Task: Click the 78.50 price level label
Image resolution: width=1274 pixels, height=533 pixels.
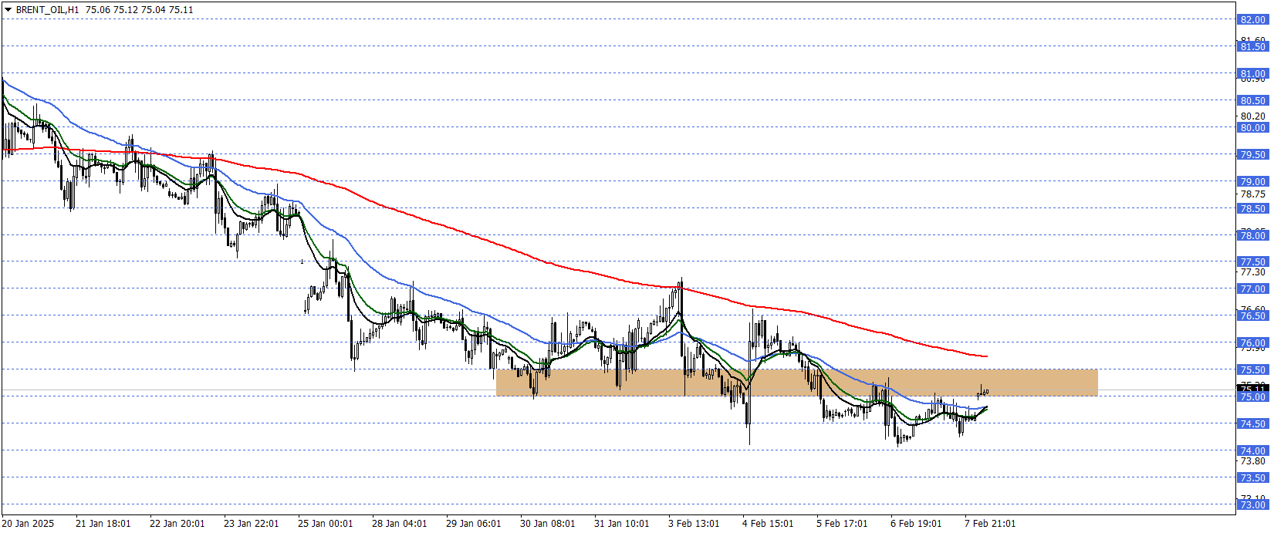Action: 1252,209
